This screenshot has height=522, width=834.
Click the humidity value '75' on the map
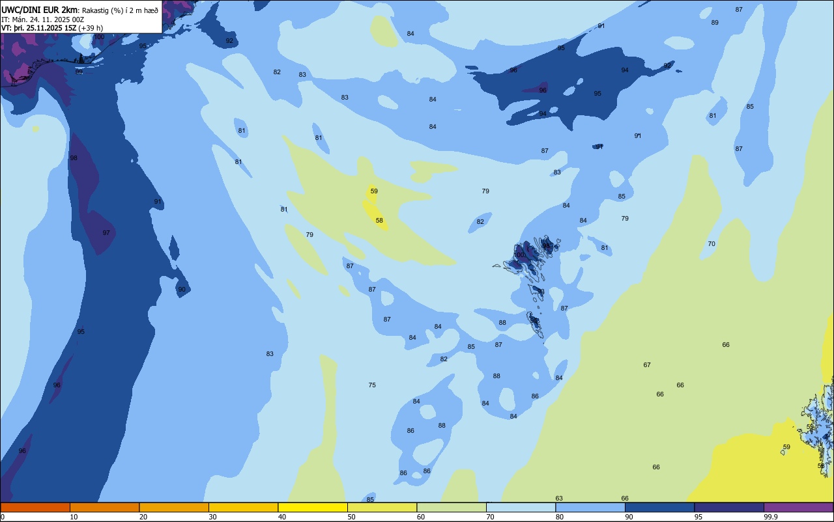pos(372,385)
